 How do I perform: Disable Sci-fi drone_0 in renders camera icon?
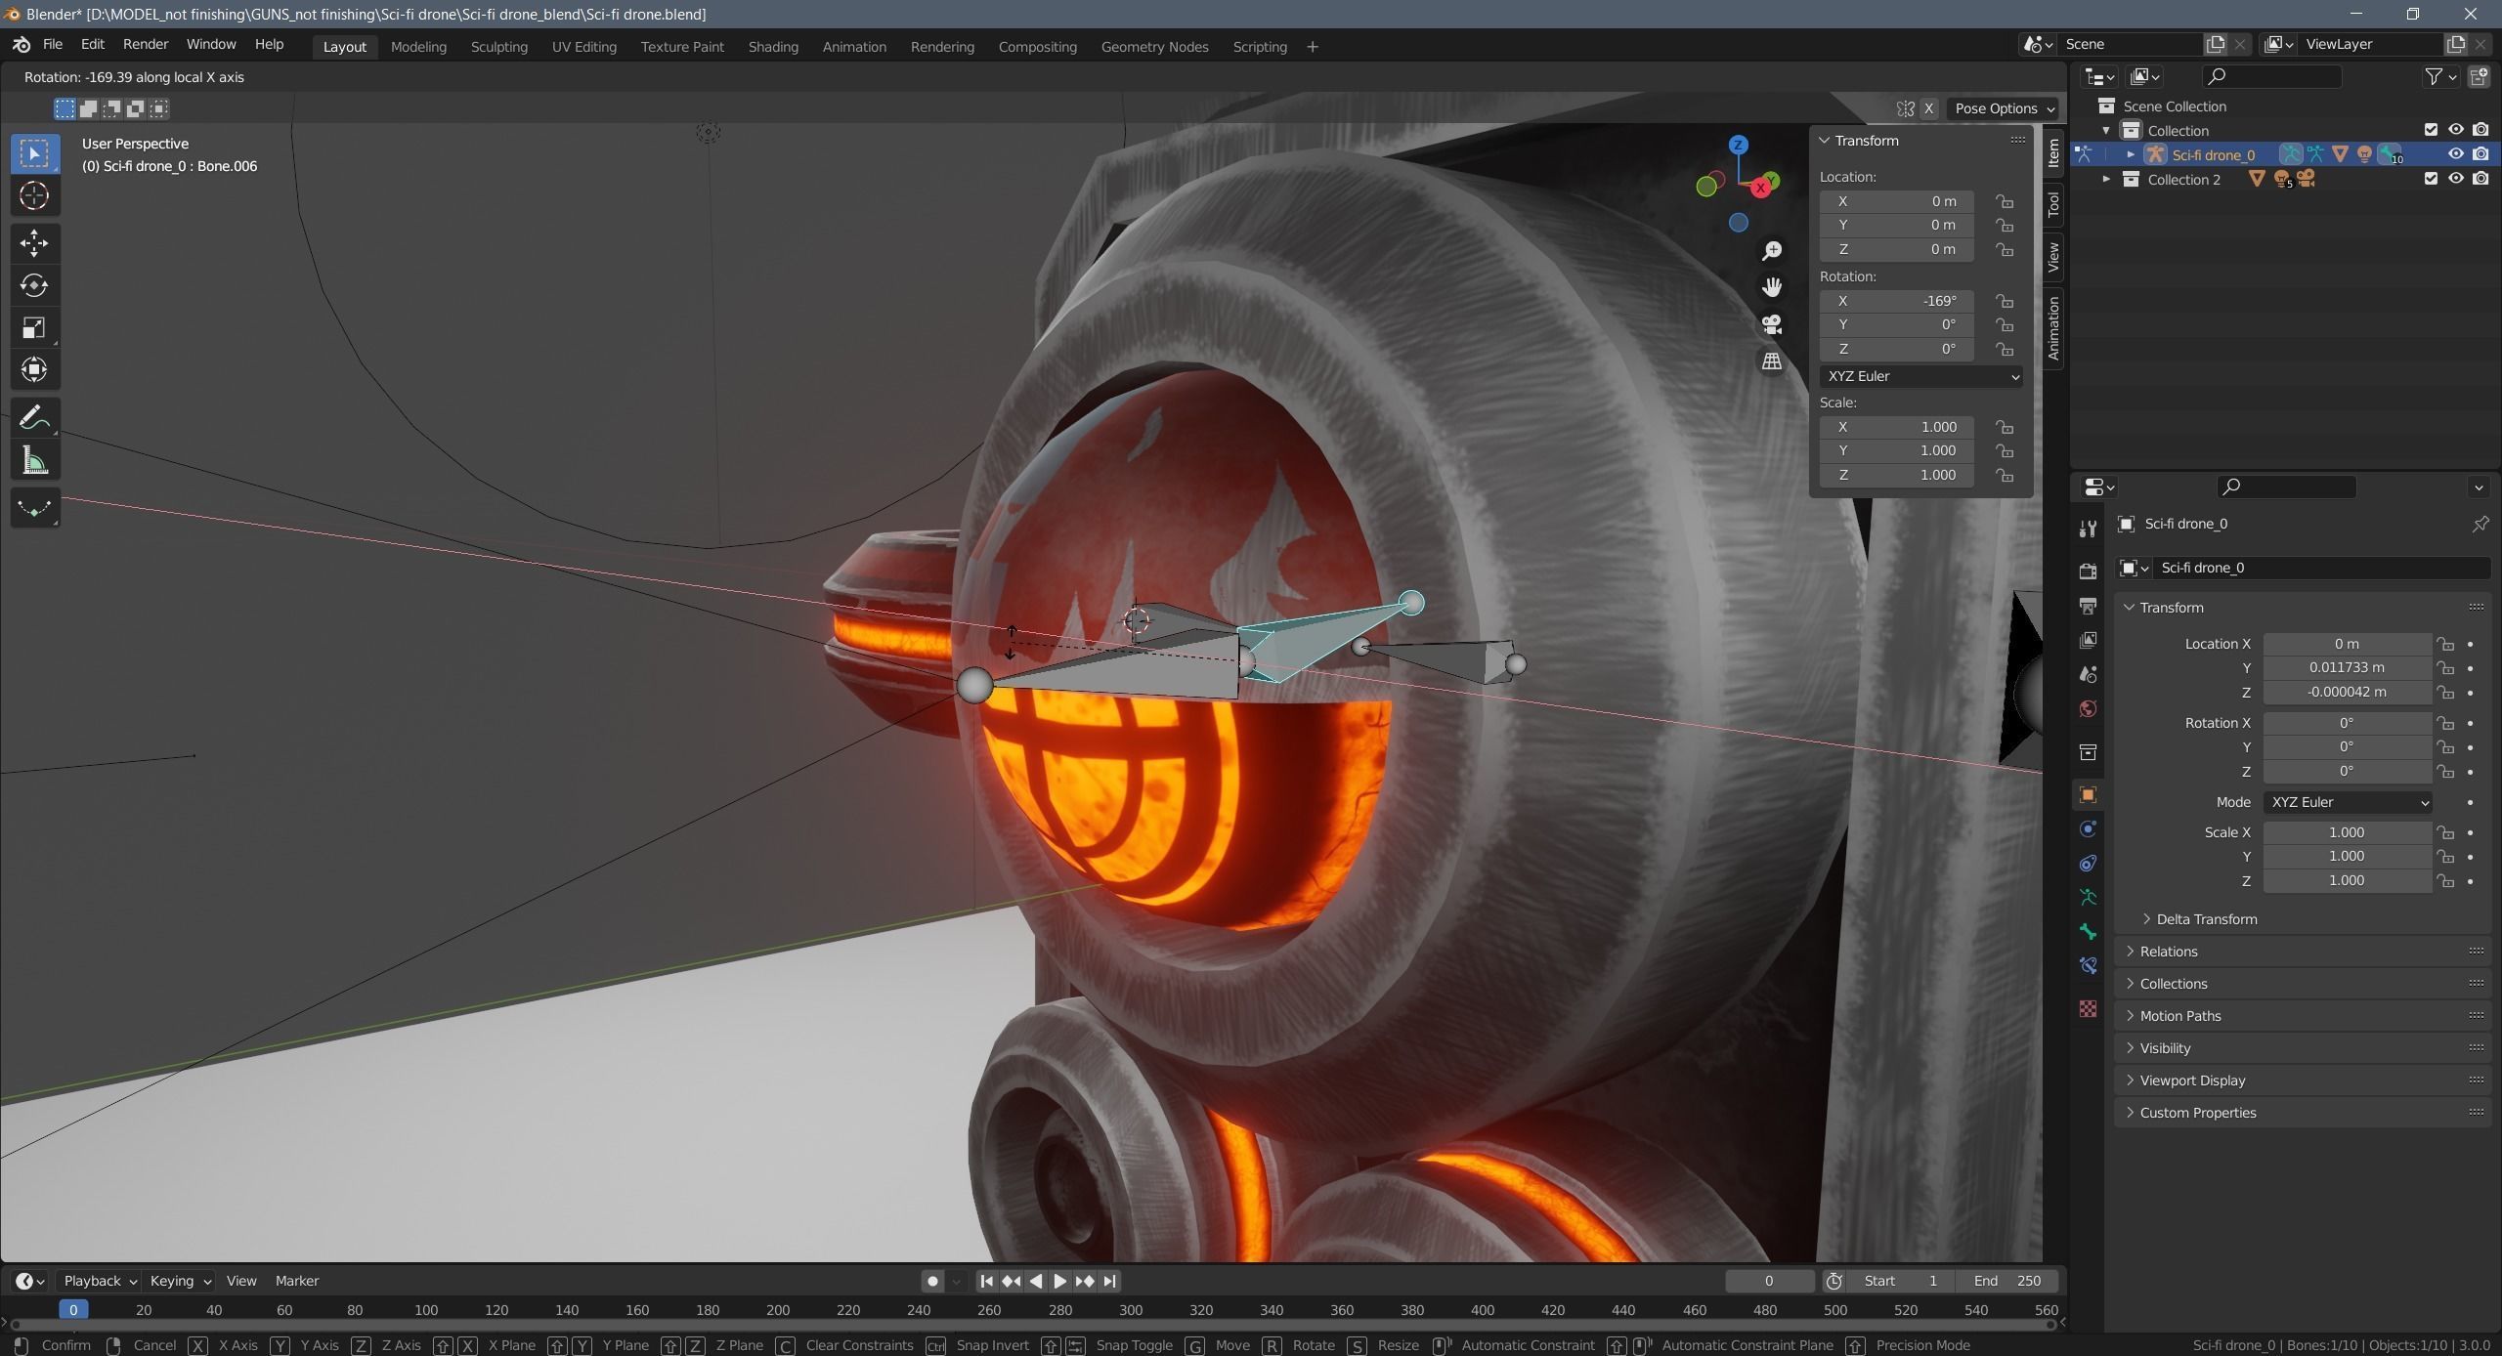2480,154
